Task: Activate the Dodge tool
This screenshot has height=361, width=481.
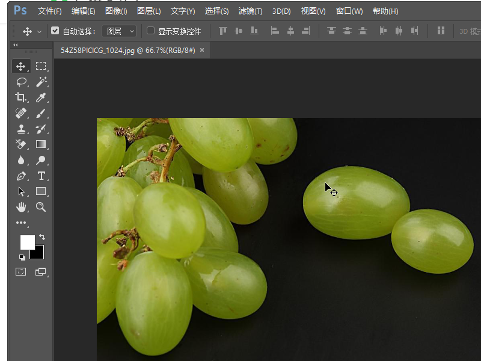Action: [x=41, y=160]
